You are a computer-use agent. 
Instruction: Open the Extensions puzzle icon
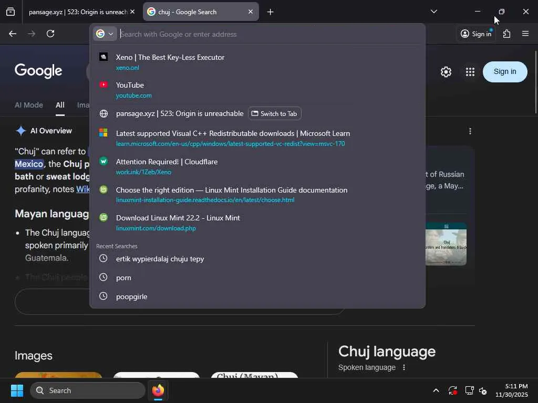(506, 34)
